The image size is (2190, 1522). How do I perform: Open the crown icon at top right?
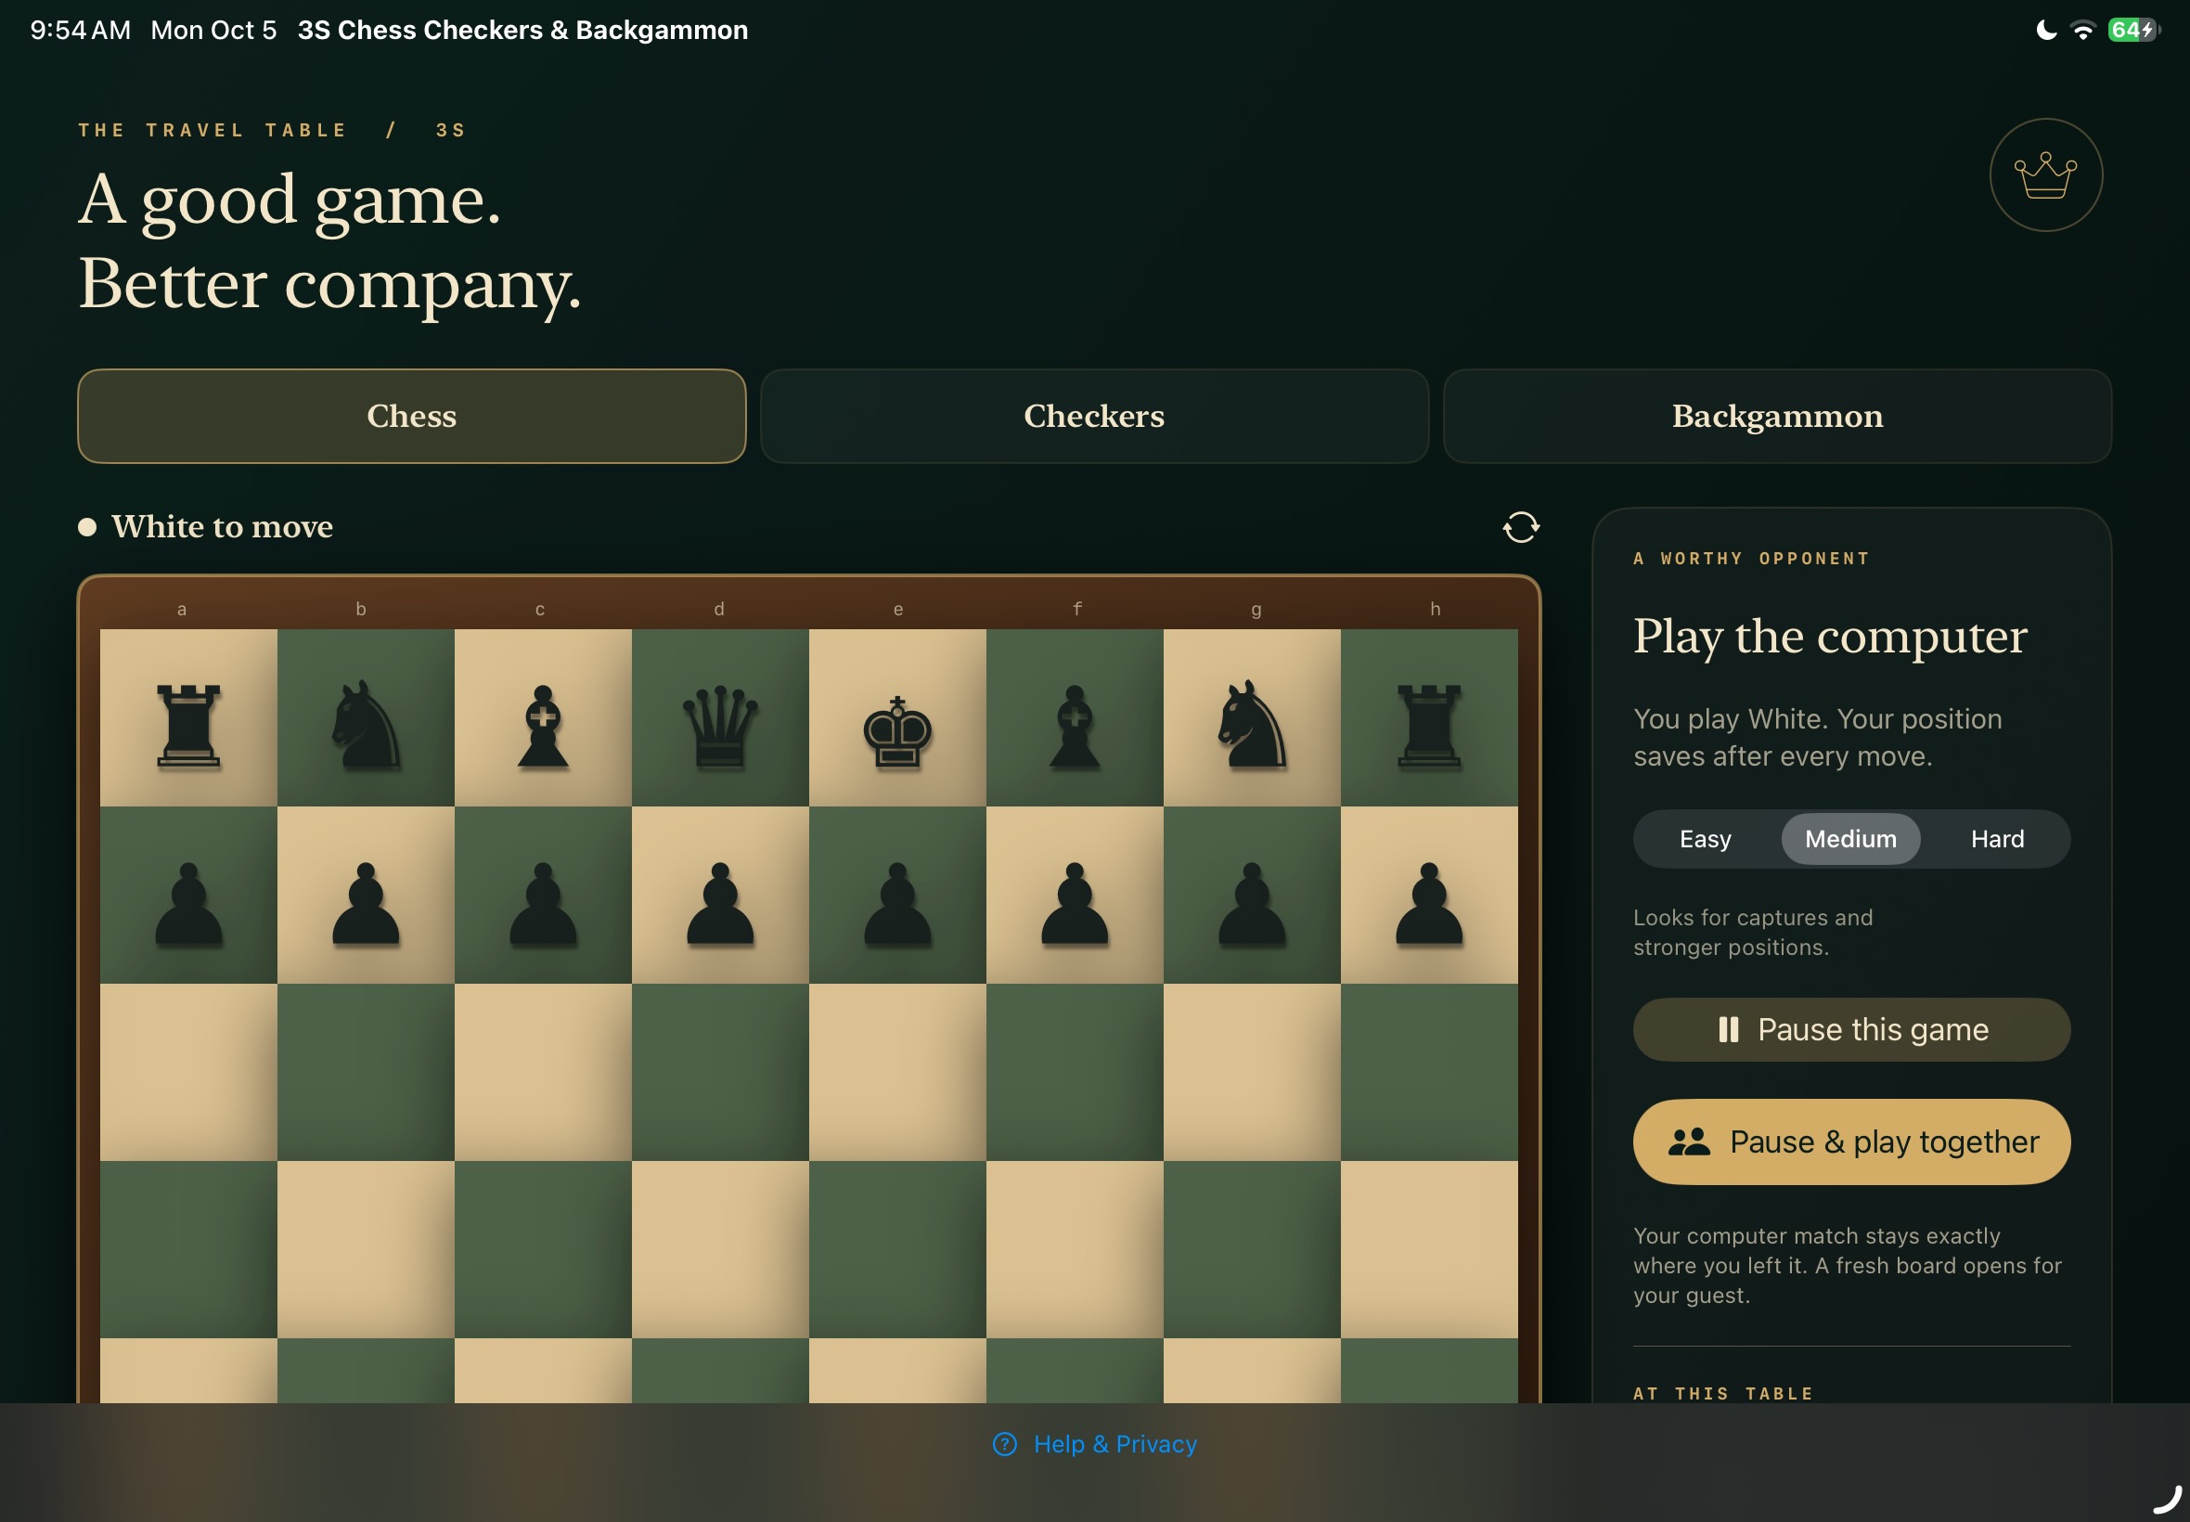pos(2045,175)
